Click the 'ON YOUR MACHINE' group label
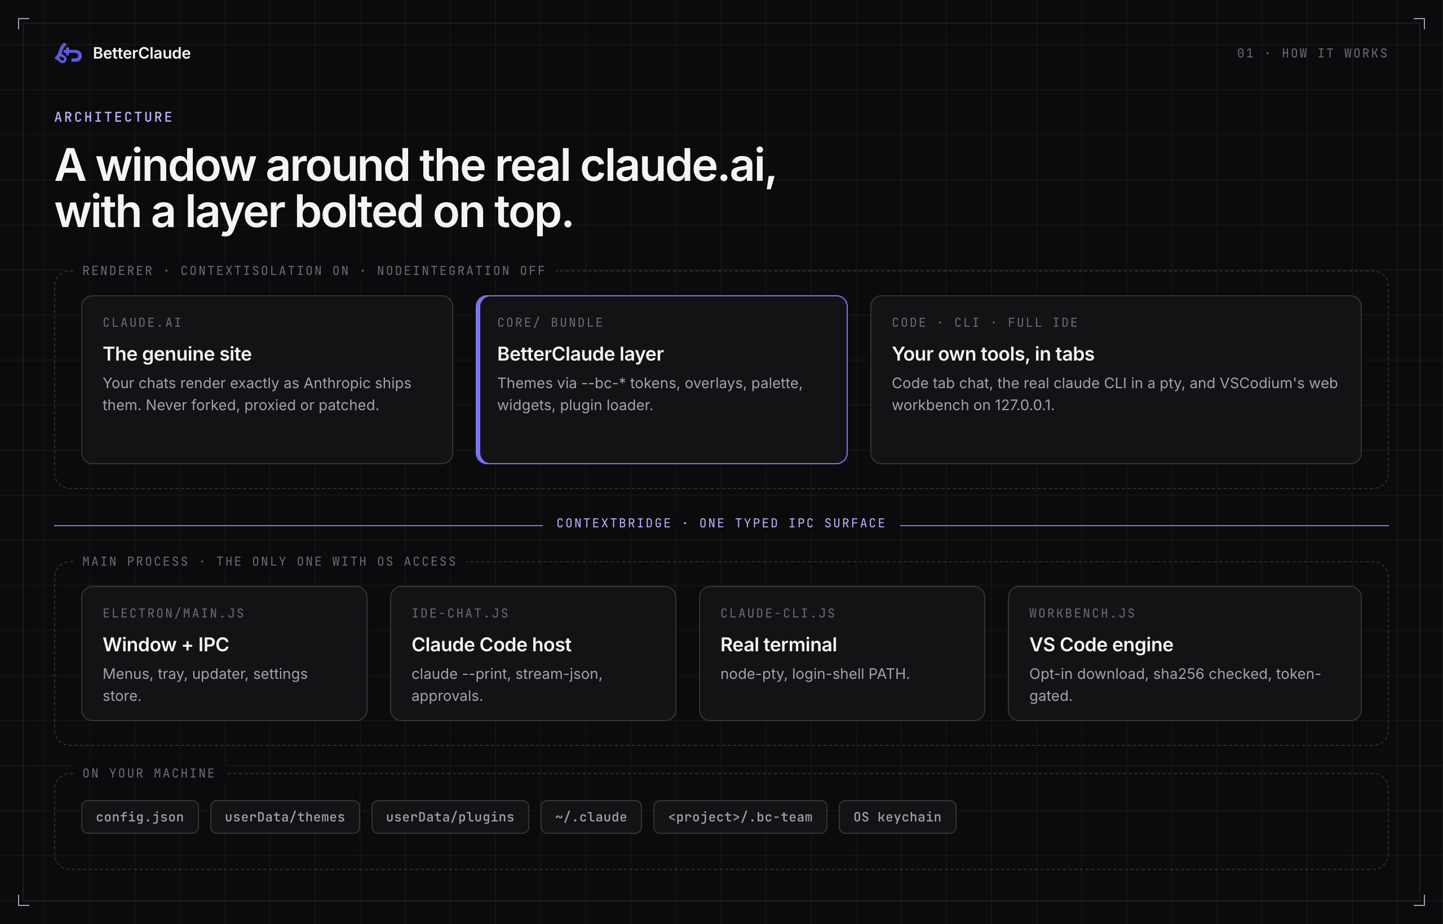Screen dimensions: 1443x924 coord(149,774)
